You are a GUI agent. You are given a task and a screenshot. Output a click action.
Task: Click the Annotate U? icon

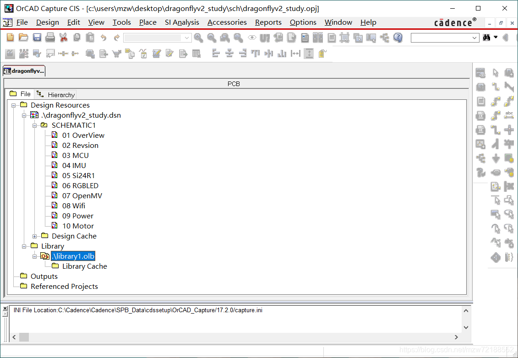[265, 38]
